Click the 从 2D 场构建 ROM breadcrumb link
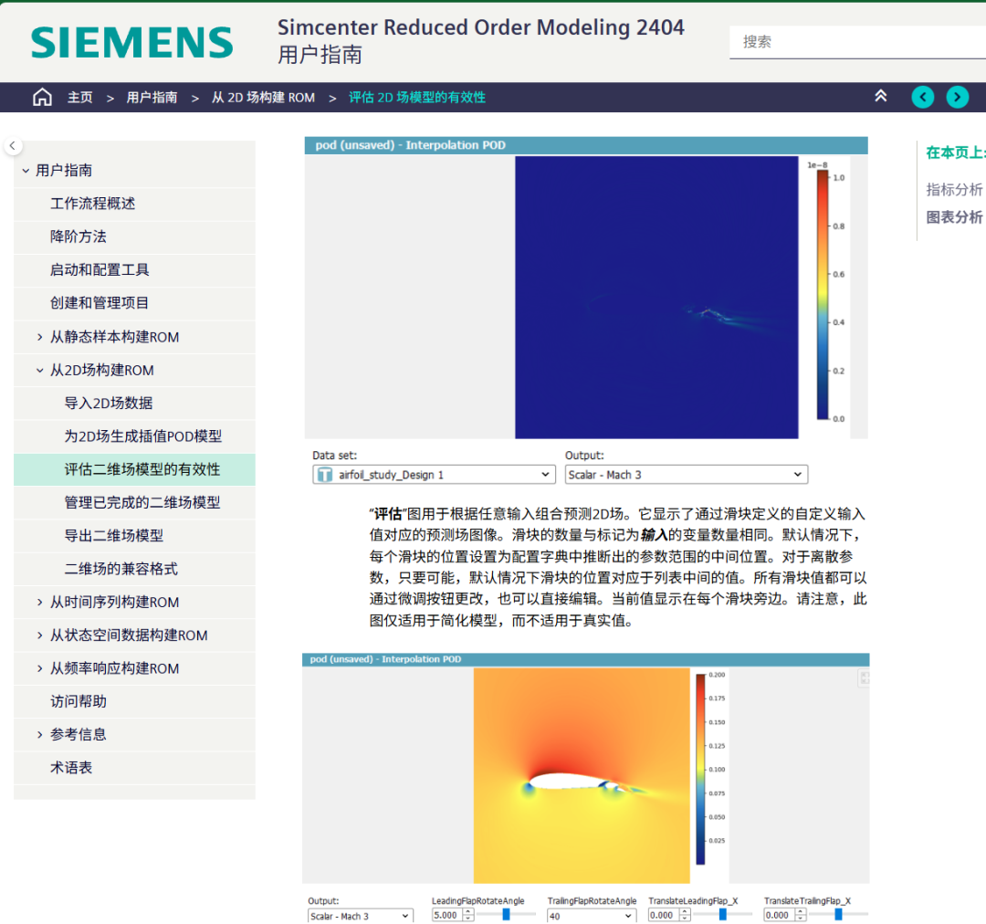This screenshot has width=986, height=924. 263,98
